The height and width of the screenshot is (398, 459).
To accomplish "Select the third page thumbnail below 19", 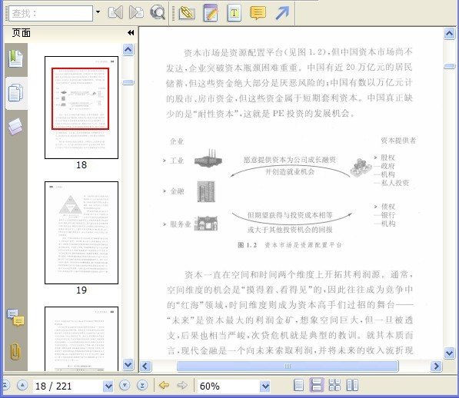I will 81,339.
